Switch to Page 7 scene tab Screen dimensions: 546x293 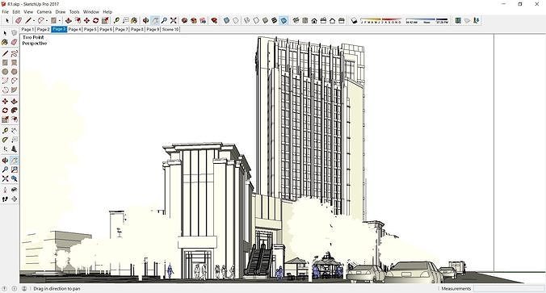(121, 29)
